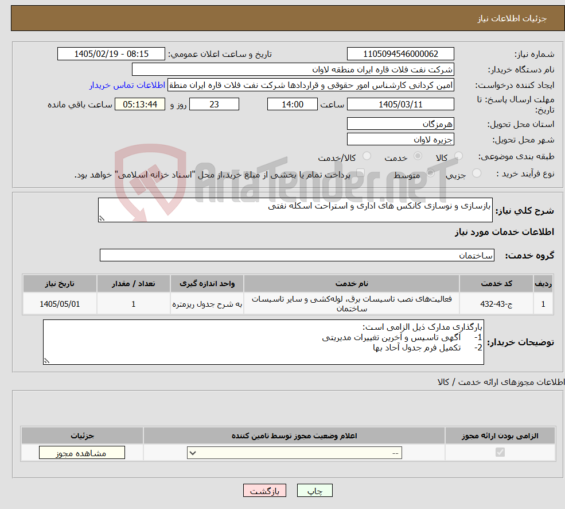Viewport: 565px width, 509px height.
Task: Click the remaining days field 23
Action: (x=214, y=105)
